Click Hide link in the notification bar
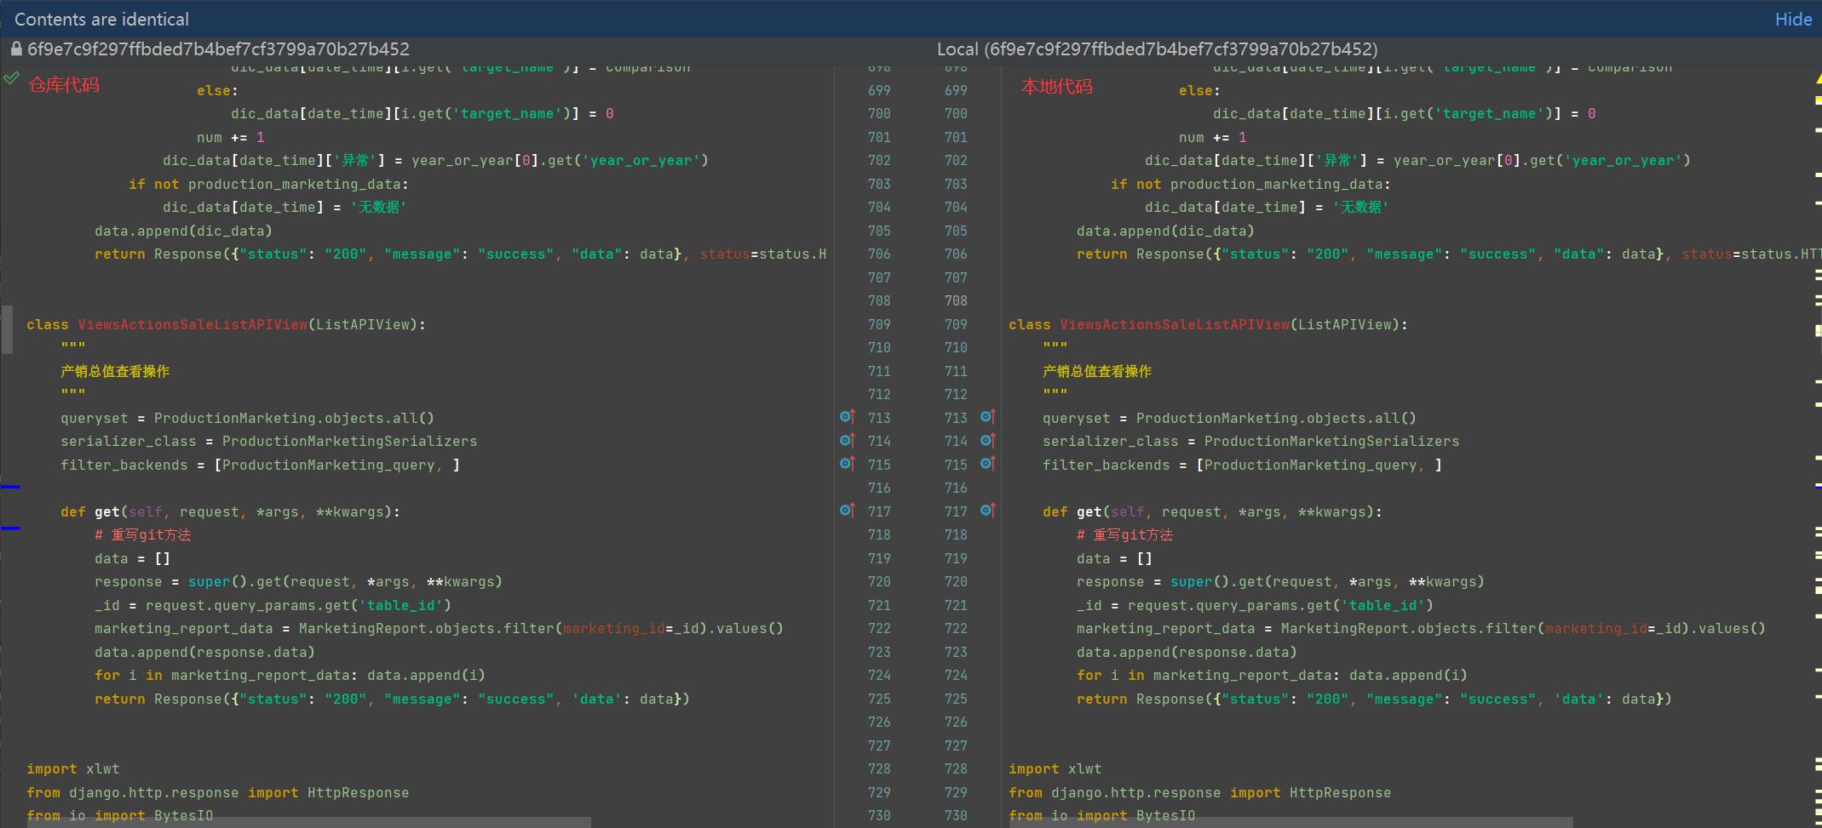 point(1792,19)
